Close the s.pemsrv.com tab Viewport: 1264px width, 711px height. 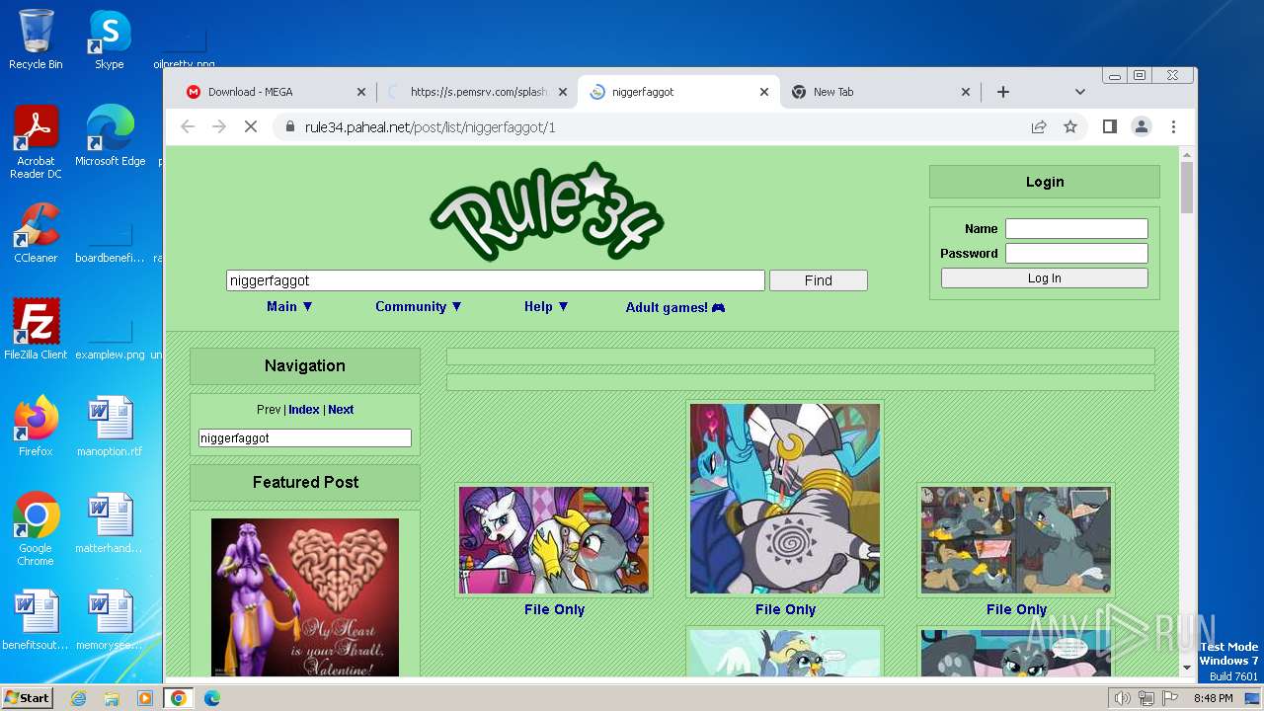[562, 92]
